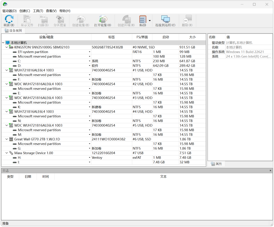Screen dimensions: 274x227
Task: Select the Great Wall GT70 SSD icon
Action: 11,139
